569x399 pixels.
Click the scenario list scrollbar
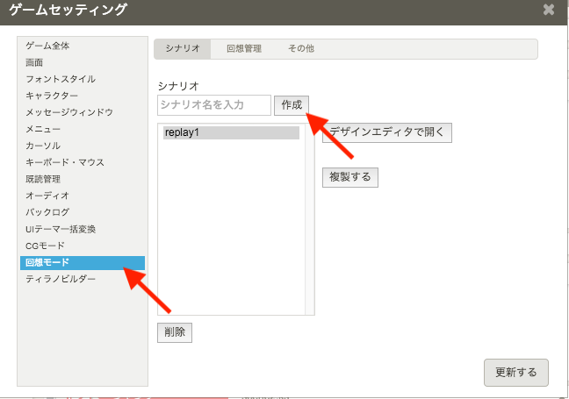(309, 219)
